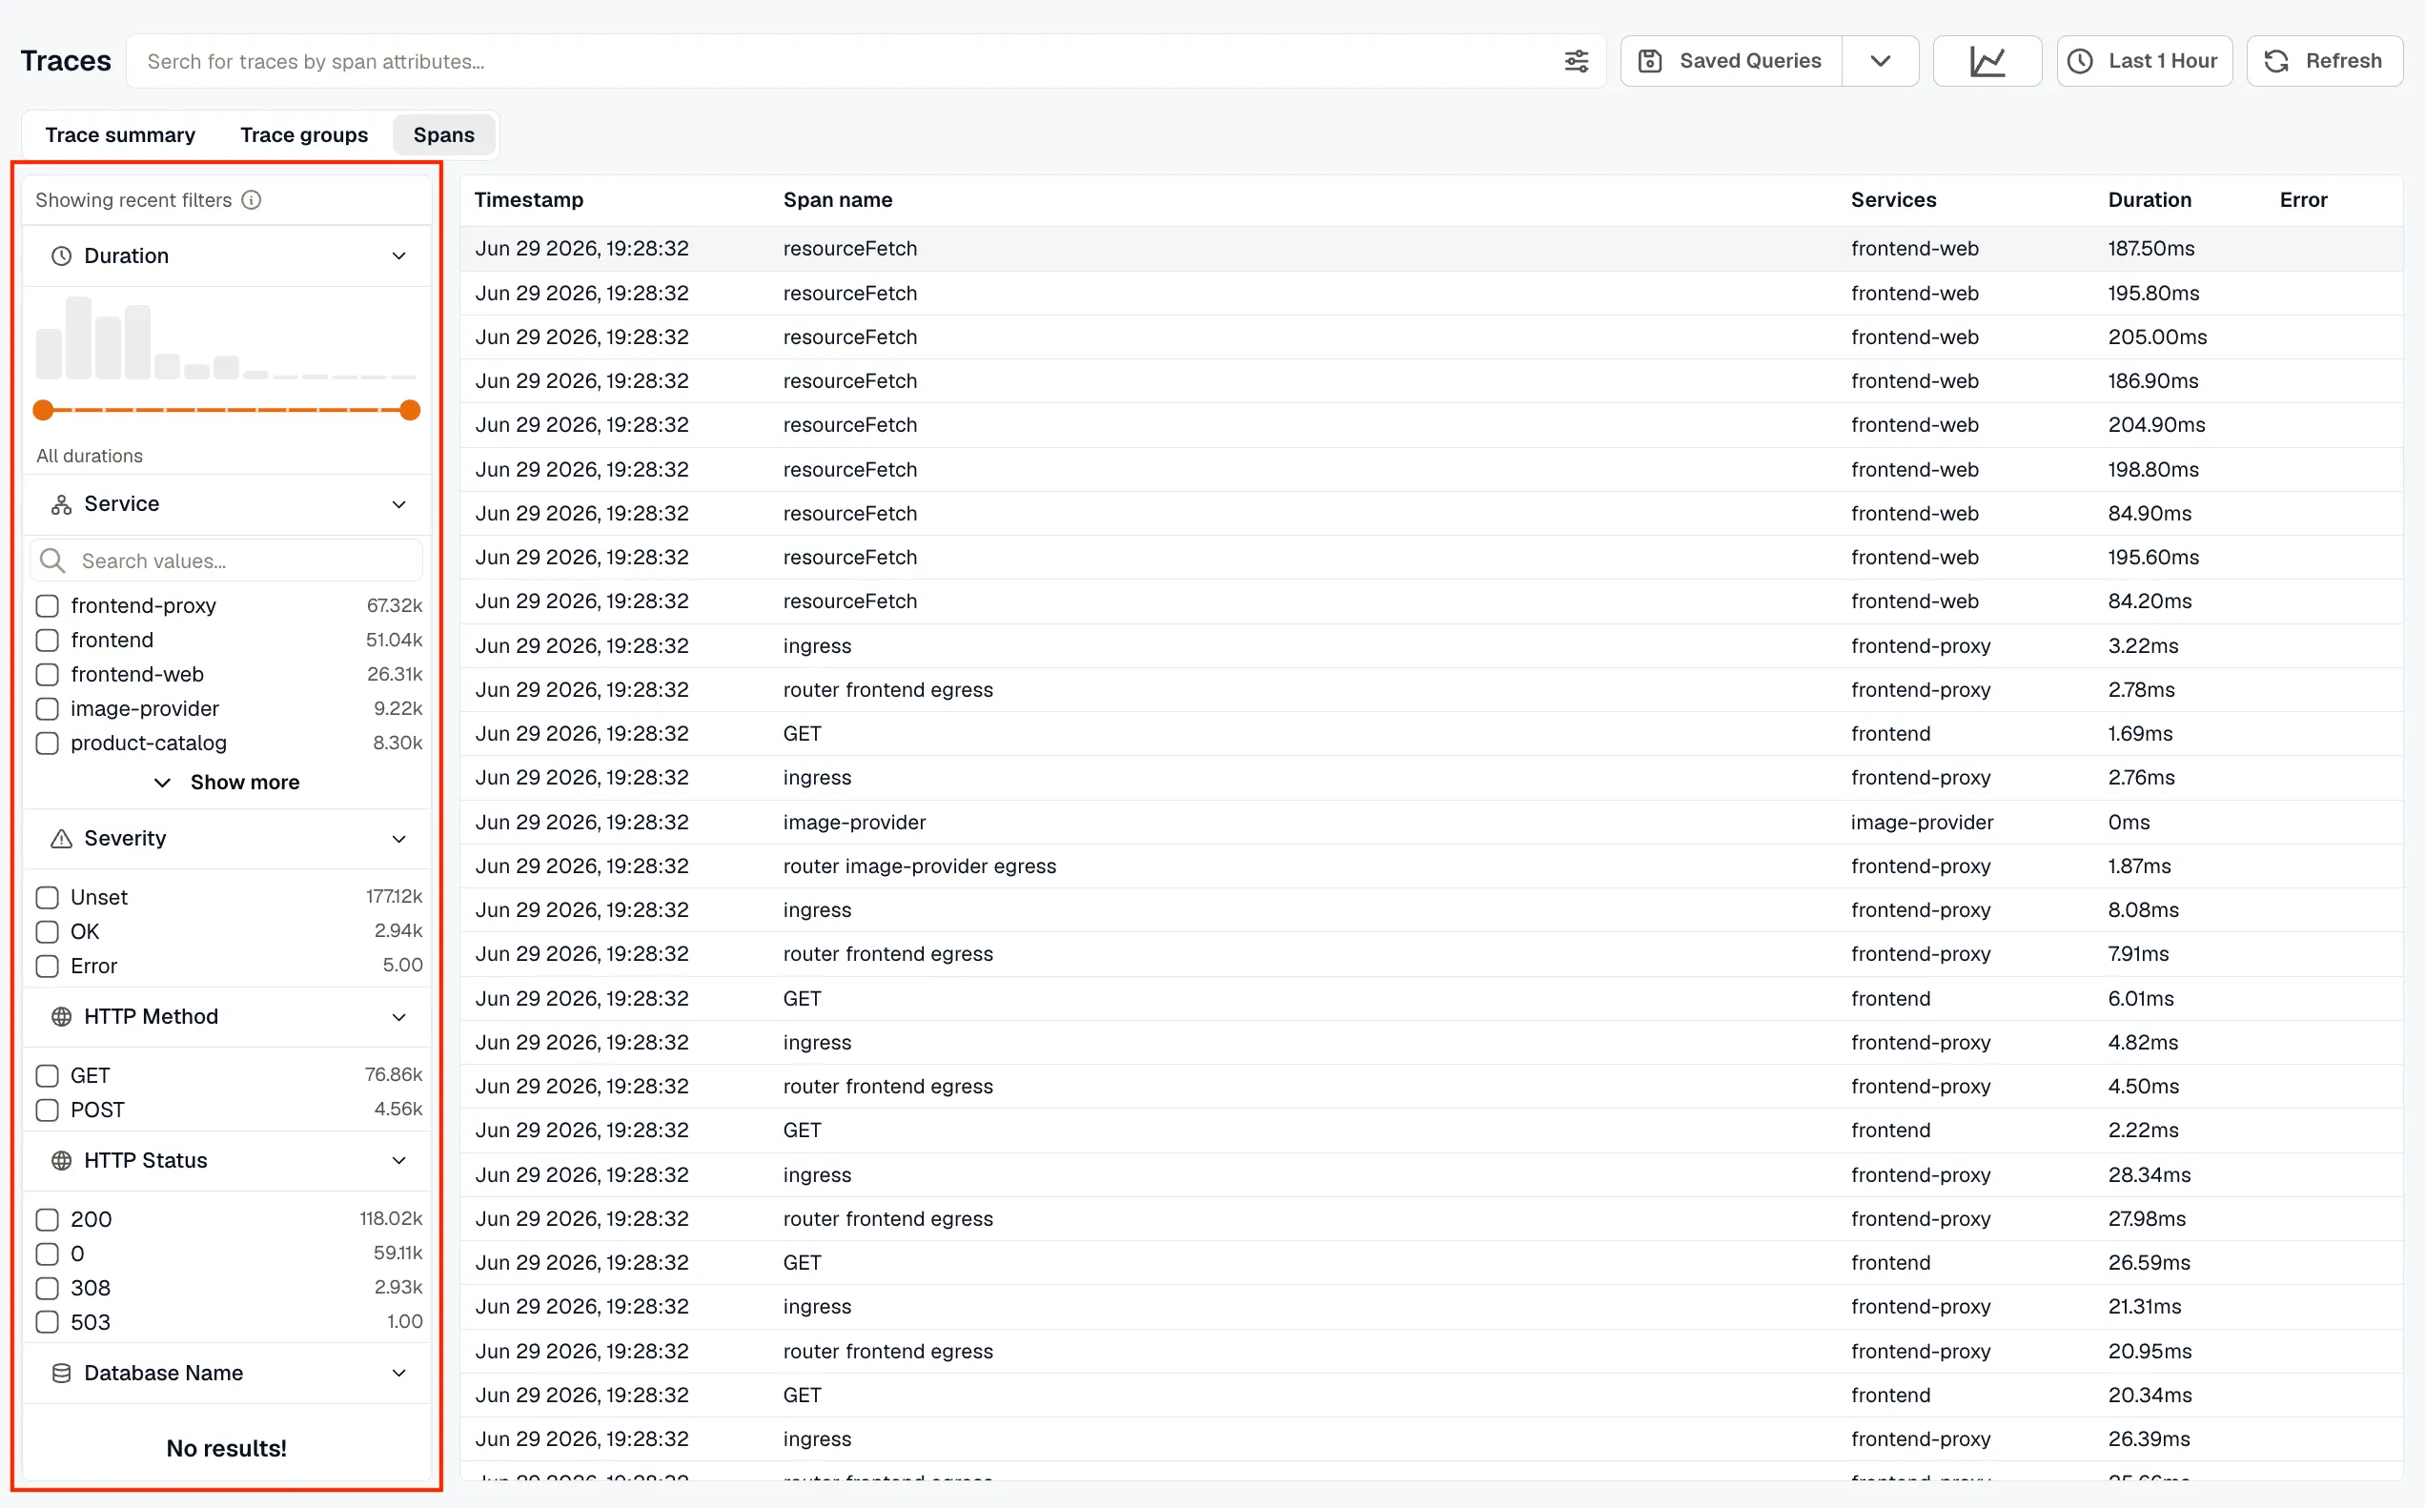Click the info icon beside Showing recent filters
Viewport: 2425px width, 1508px height.
253,199
